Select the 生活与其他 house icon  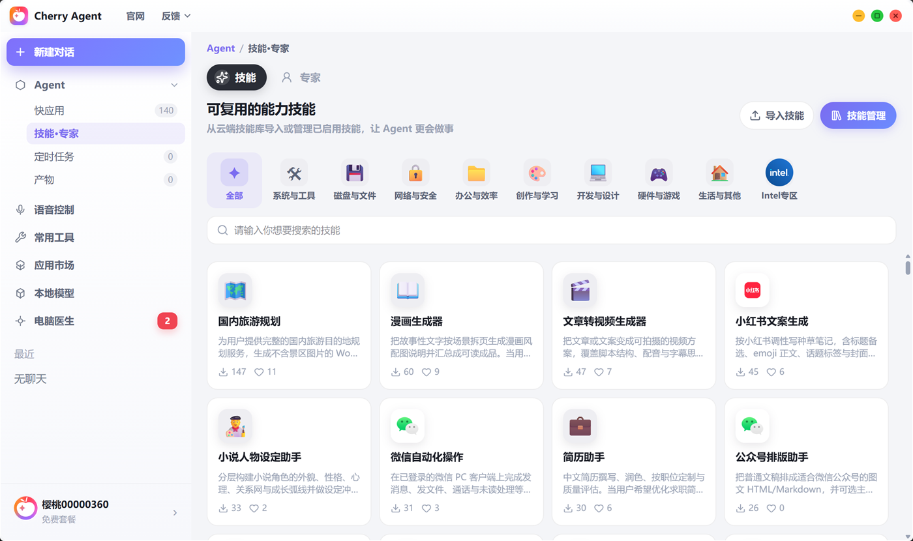[x=720, y=173]
